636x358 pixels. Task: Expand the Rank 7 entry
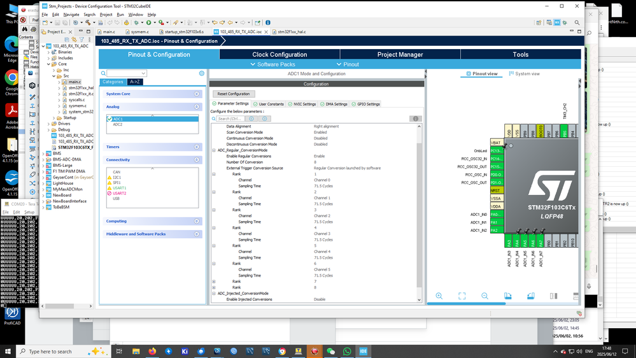coord(214,282)
